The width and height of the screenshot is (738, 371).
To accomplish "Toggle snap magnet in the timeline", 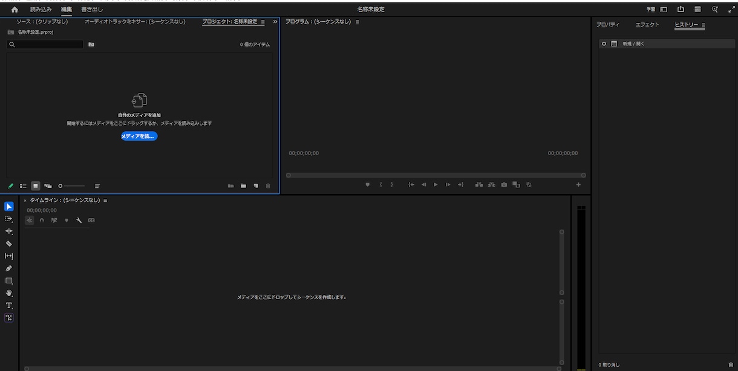I will (42, 221).
